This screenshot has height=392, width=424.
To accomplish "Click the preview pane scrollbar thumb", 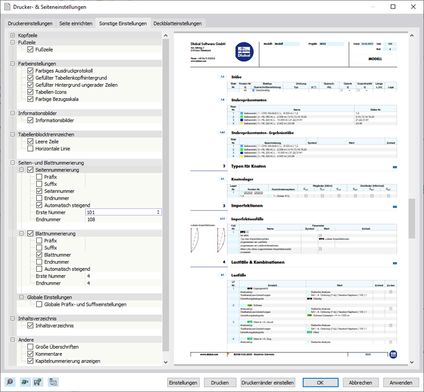I will [x=412, y=219].
